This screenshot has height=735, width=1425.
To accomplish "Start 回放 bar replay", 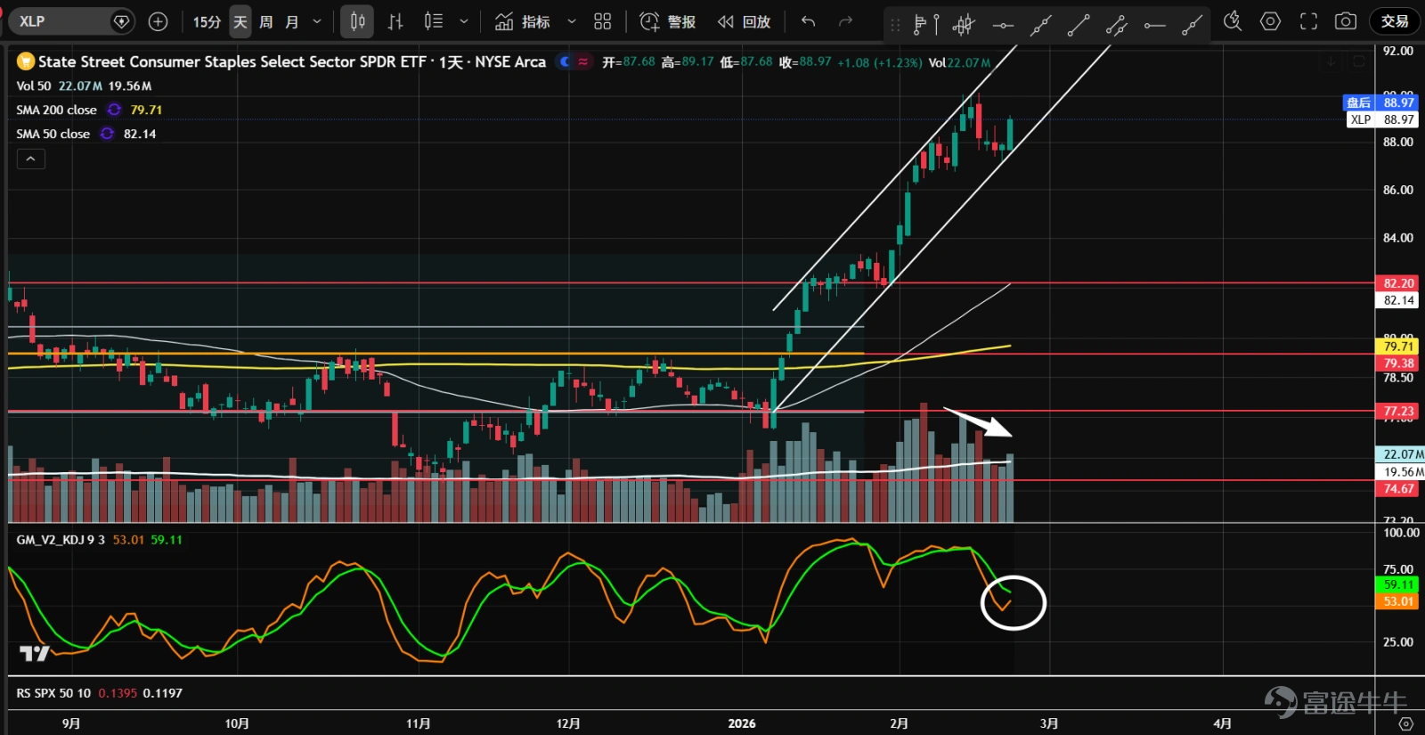I will click(x=744, y=21).
